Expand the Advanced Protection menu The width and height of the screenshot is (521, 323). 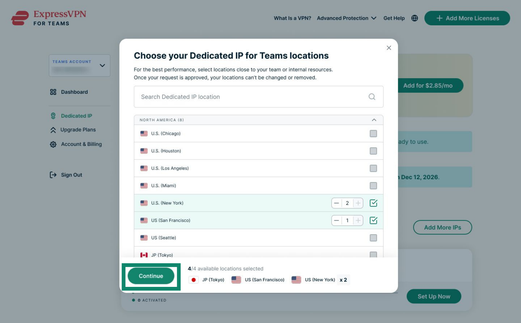point(347,18)
